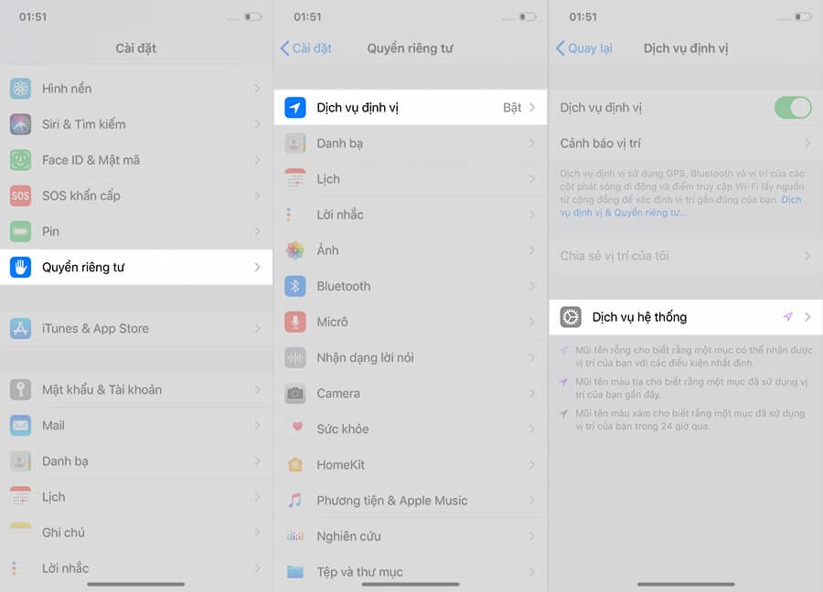This screenshot has height=592, width=823.
Task: Tap the Quyền riêng tư hand icon
Action: click(20, 267)
